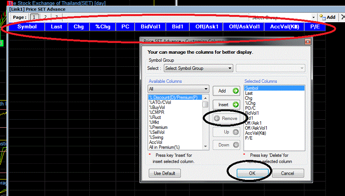Click the scrollbar thumb in the Available Columns list
The height and width of the screenshot is (196, 345).
(205, 104)
